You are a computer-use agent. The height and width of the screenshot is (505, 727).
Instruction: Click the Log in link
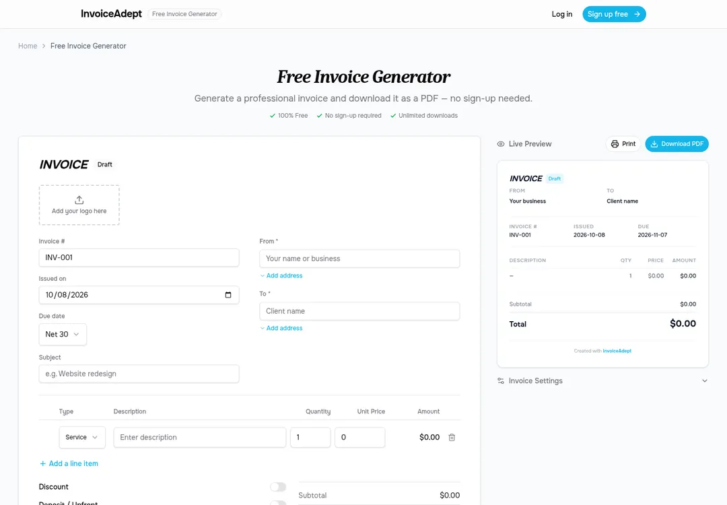click(562, 14)
